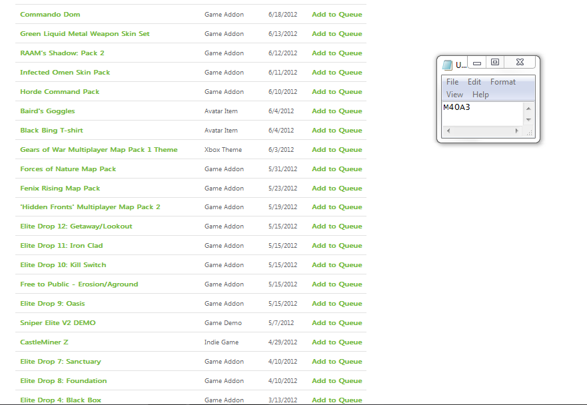This screenshot has width=587, height=405.
Task: Click Notepad horizontal scroll left arrow
Action: tap(448, 131)
